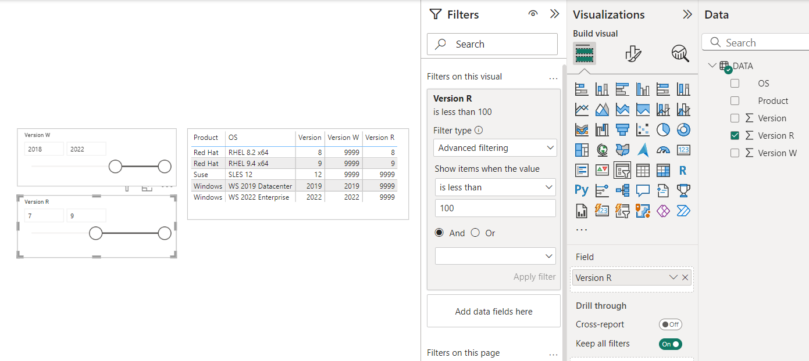
Task: Select the trophy Metrics visual
Action: (x=683, y=190)
